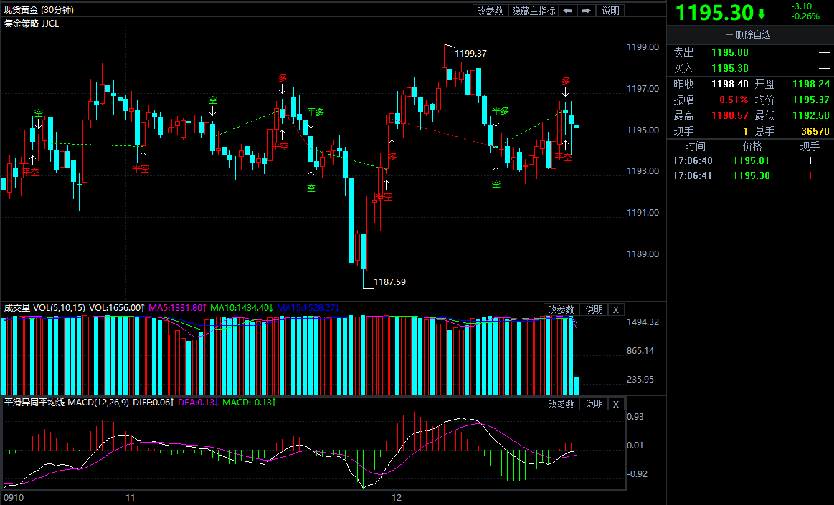
Task: Click the 0910 date label on the time axis
Action: click(14, 498)
